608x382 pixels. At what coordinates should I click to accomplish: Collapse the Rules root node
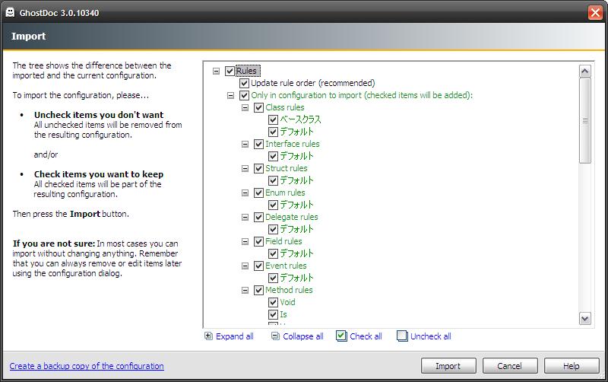coord(216,71)
